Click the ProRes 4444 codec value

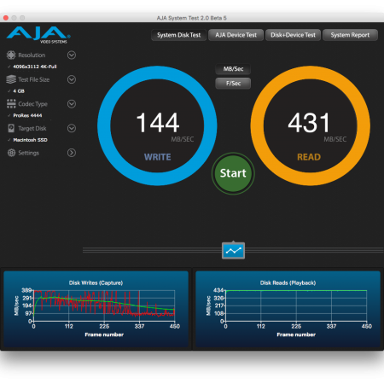tap(27, 115)
